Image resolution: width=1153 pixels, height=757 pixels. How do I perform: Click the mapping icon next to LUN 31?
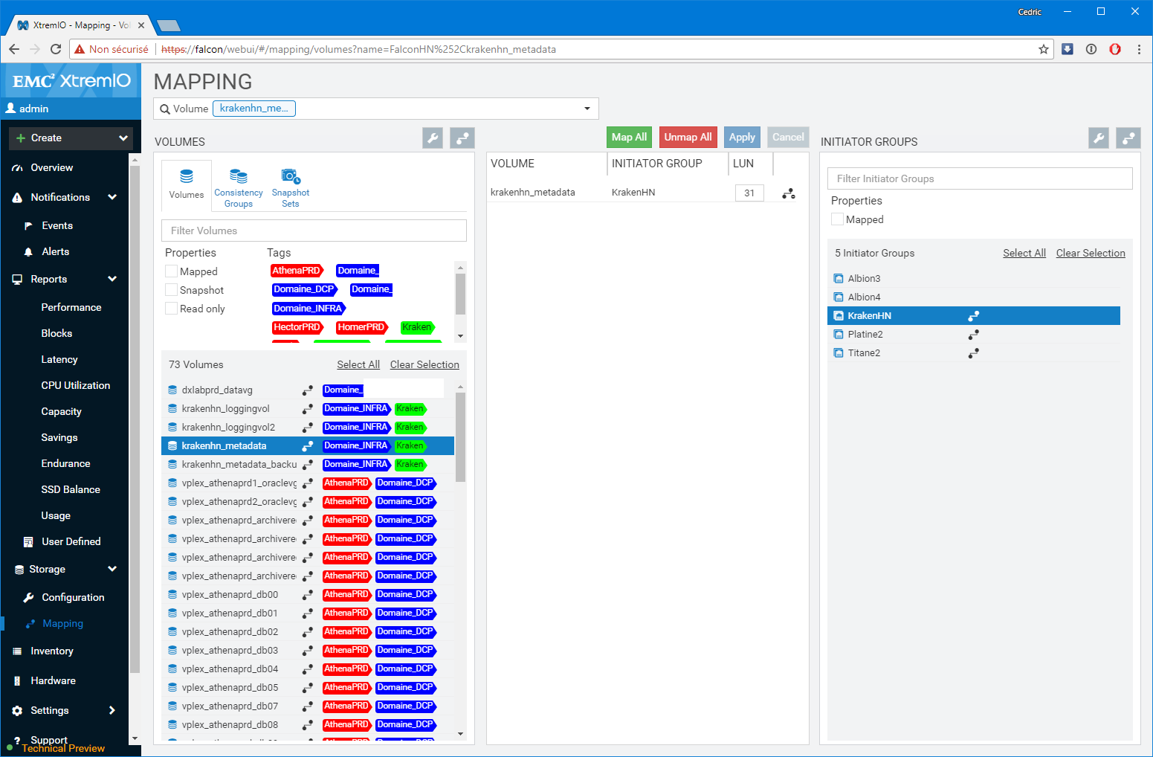789,193
